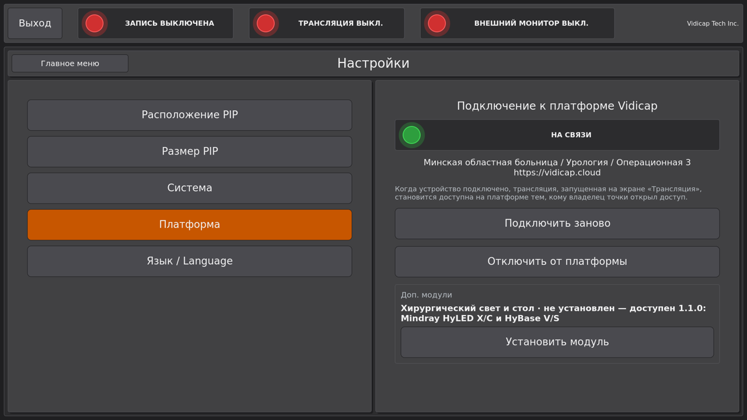
Task: Click the Доп. модули section label
Action: pyautogui.click(x=426, y=295)
